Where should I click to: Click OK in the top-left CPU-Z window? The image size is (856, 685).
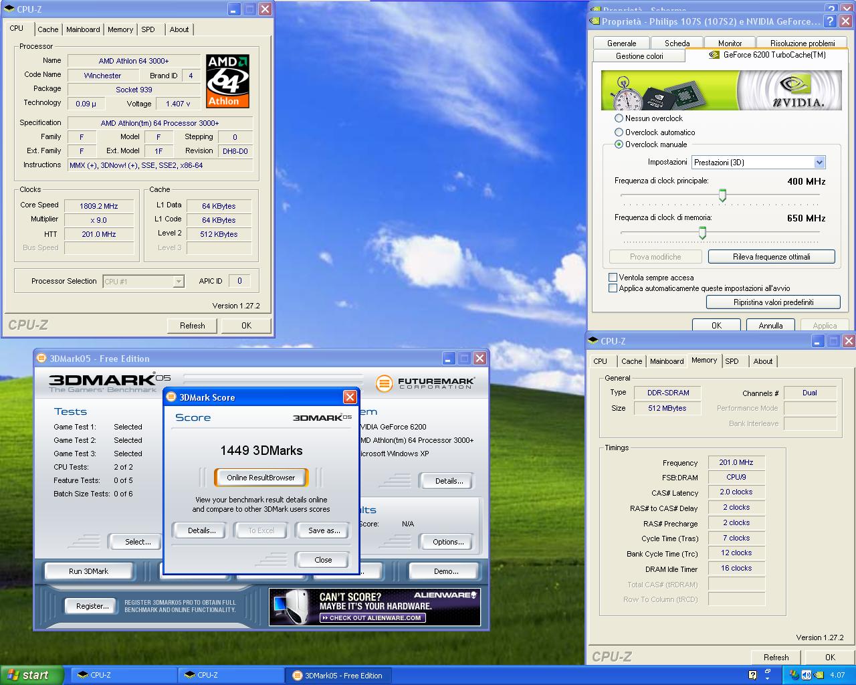247,326
